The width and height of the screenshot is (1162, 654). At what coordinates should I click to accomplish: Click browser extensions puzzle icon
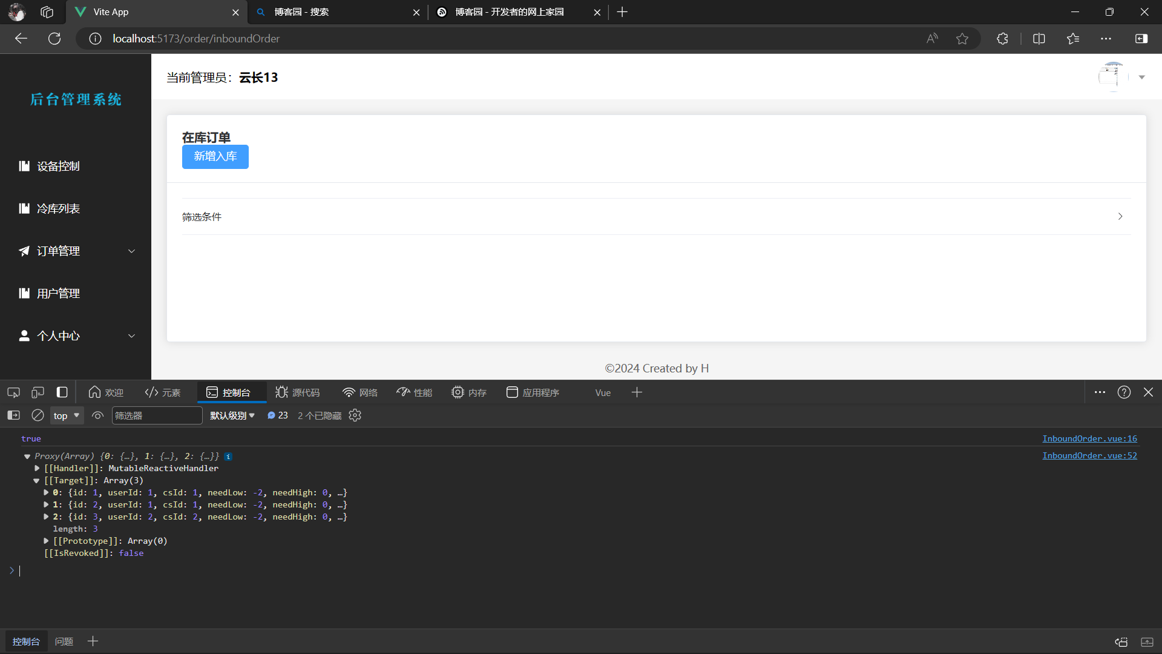point(1002,39)
